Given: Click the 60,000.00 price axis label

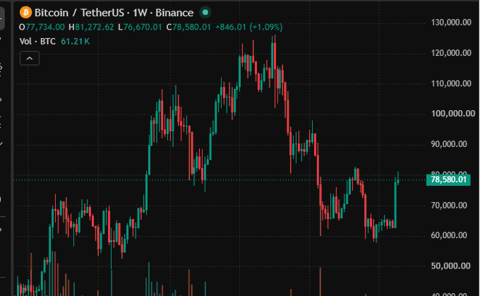Looking at the screenshot, I should click(x=449, y=235).
